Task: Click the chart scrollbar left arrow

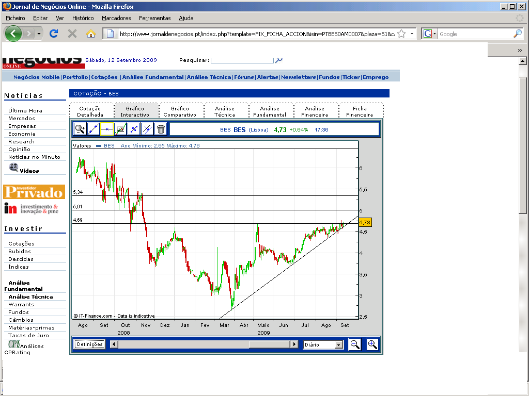Action: click(114, 344)
